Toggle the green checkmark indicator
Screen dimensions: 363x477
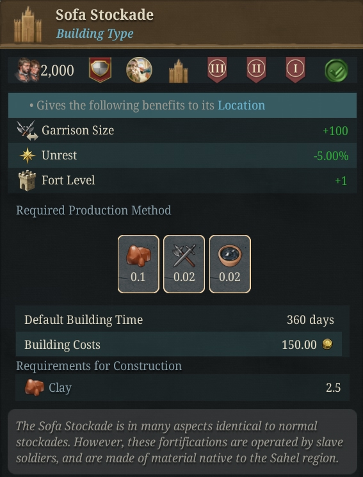[336, 70]
